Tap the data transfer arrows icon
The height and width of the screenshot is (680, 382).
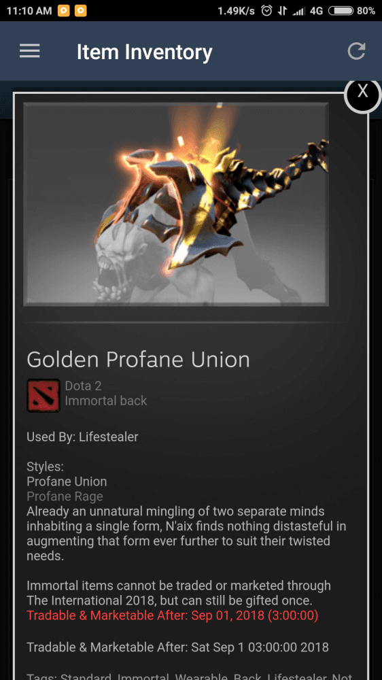pos(283,11)
